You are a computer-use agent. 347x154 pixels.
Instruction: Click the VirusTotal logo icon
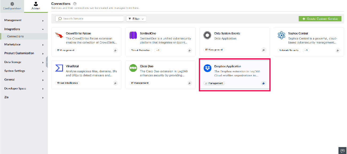pos(59,68)
